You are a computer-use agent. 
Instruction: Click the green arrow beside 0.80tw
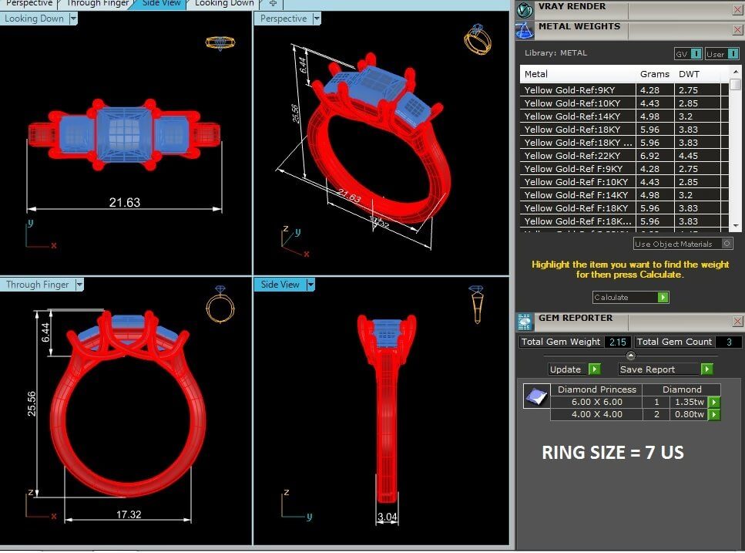pyautogui.click(x=714, y=415)
